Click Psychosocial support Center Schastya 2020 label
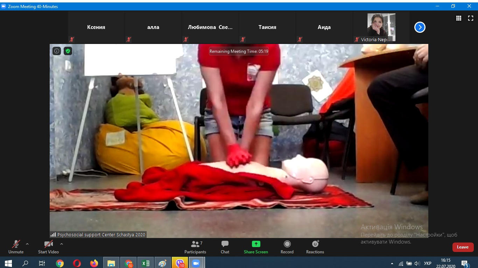This screenshot has height=268, width=478. click(101, 235)
